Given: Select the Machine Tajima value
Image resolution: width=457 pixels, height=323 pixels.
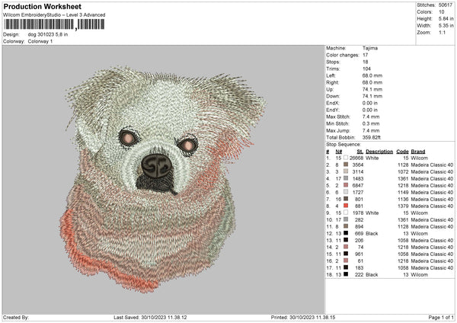Looking at the screenshot, I should pyautogui.click(x=372, y=48).
